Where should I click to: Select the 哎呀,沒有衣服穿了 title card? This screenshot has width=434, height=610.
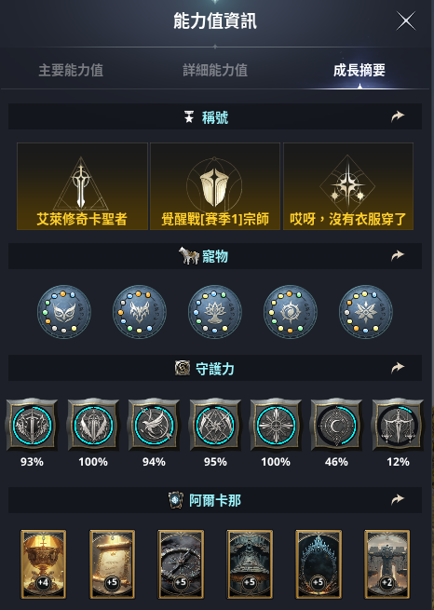(x=348, y=186)
